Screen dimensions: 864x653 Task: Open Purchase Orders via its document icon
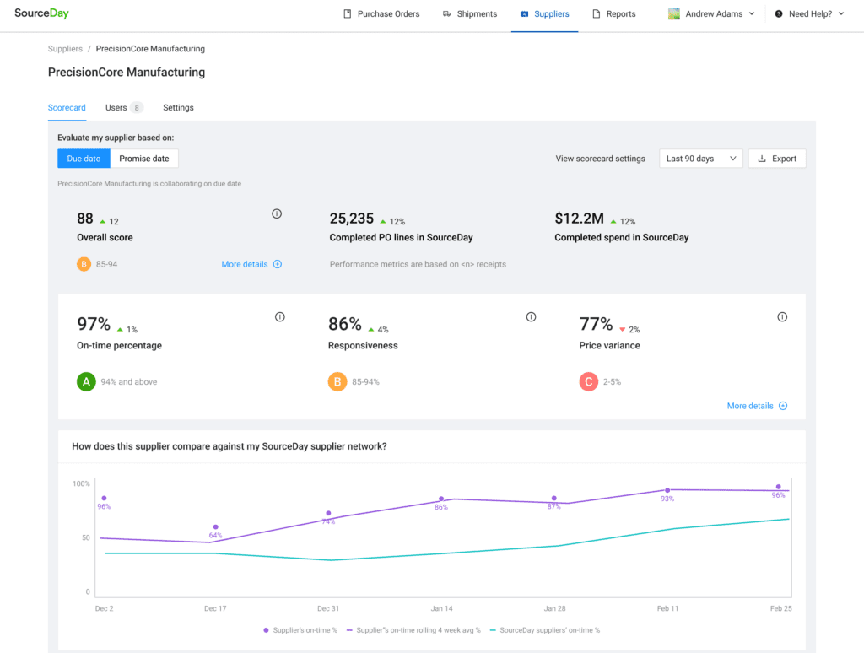click(346, 14)
